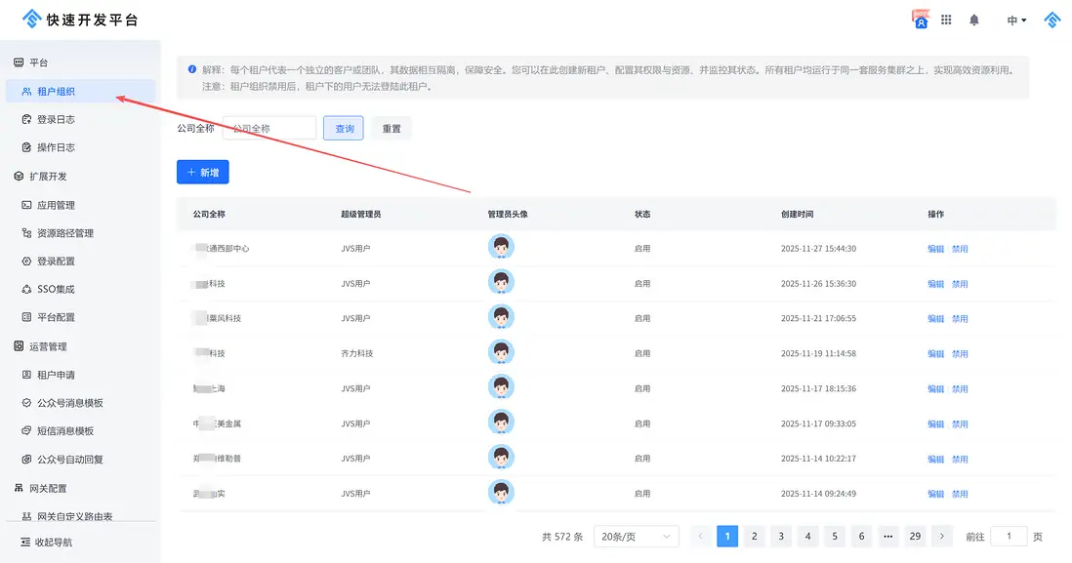
Task: Go to page 6
Action: [861, 537]
